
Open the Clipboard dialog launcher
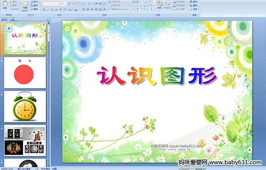(x=18, y=15)
